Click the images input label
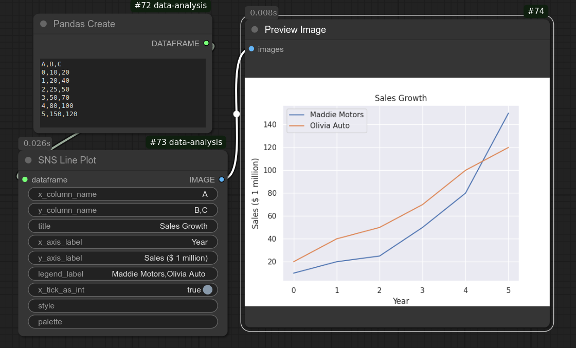 point(271,49)
